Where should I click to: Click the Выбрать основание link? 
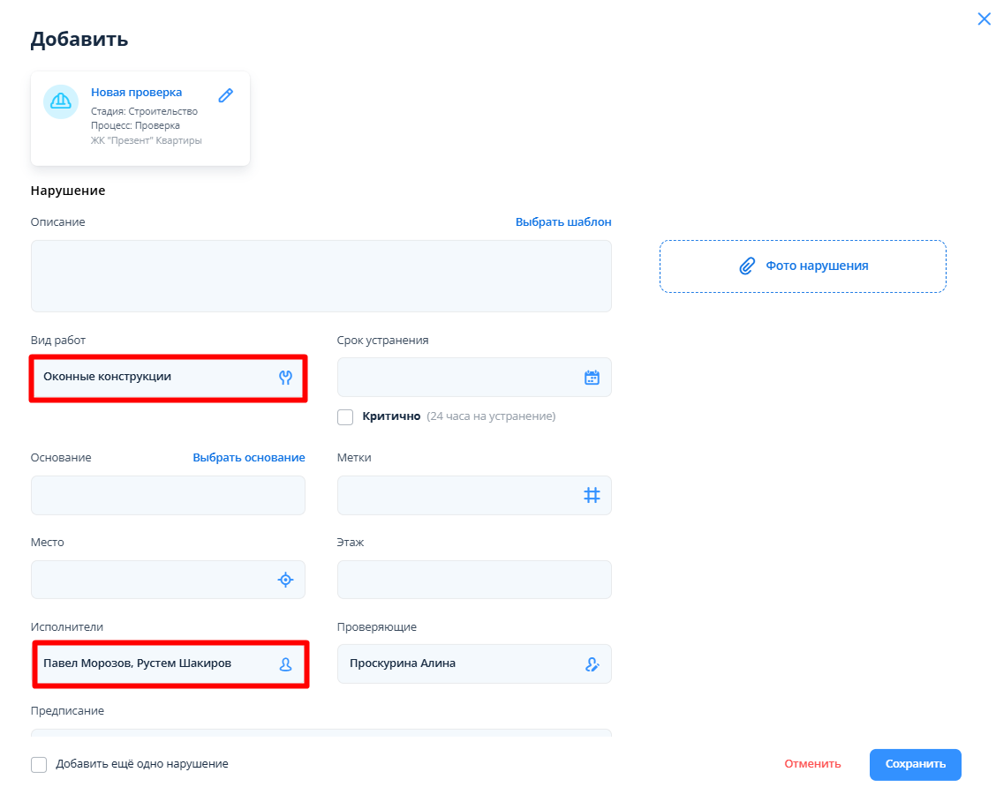248,458
